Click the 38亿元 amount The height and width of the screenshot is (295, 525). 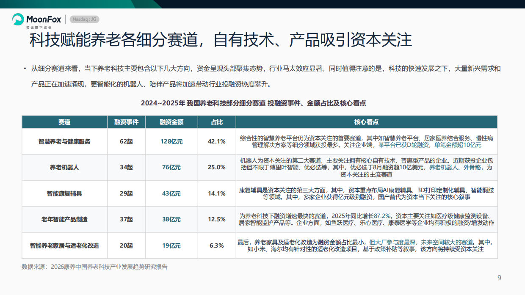point(171,219)
